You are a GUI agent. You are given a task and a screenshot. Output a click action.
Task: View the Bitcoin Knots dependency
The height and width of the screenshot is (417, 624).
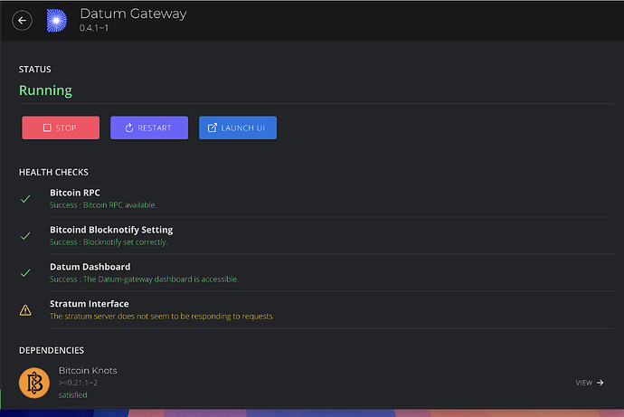pyautogui.click(x=590, y=383)
